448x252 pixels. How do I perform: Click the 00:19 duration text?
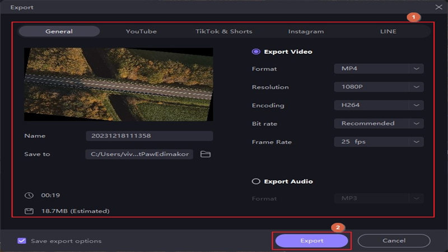point(50,195)
